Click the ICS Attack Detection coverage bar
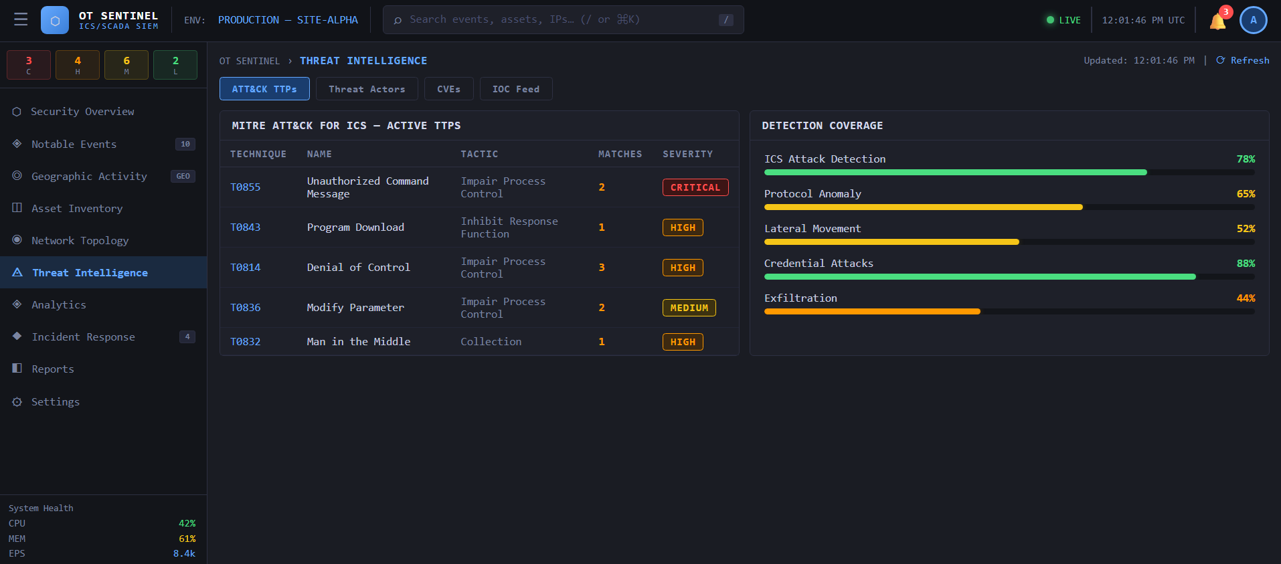The width and height of the screenshot is (1281, 564). click(1009, 173)
